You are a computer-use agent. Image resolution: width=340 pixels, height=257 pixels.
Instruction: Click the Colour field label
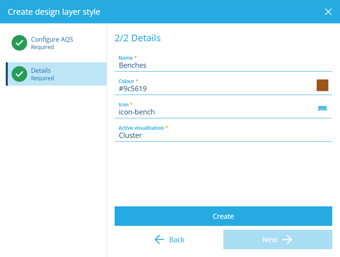click(126, 81)
